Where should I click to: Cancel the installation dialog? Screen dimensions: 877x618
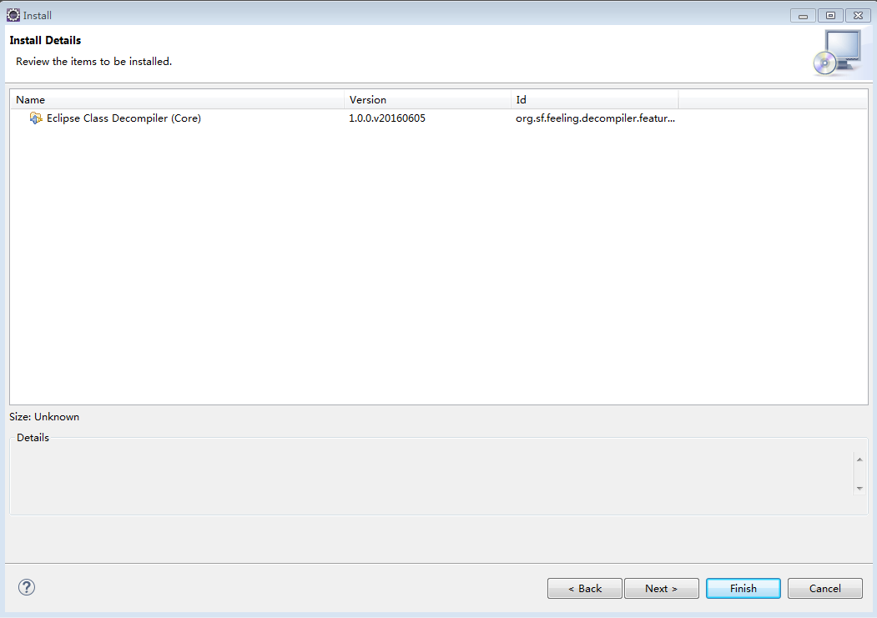(x=825, y=588)
